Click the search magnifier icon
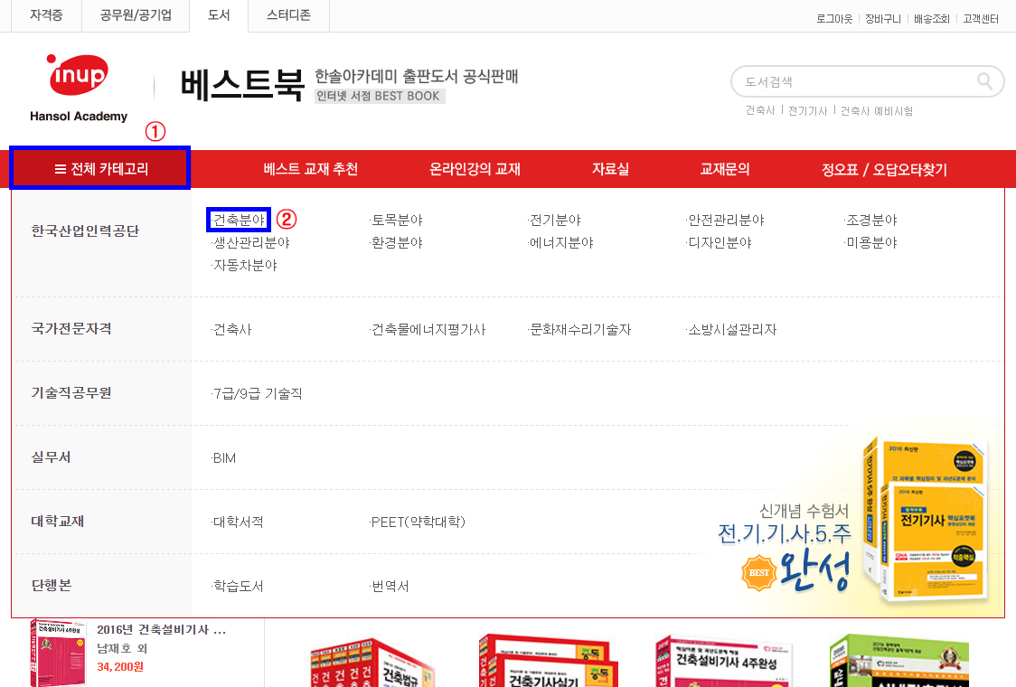Screen dimensions: 1016x687 pos(984,81)
